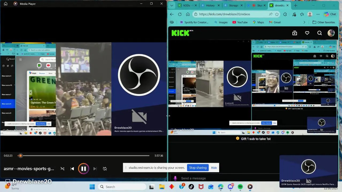Open Windows Start menu
342x192 pixels.
(92, 187)
